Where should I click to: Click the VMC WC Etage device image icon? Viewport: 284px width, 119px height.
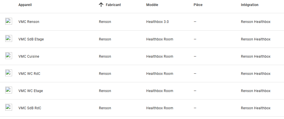9,90
